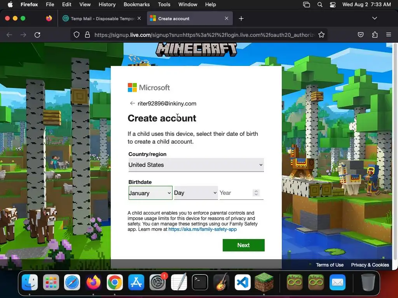Image resolution: width=398 pixels, height=298 pixels.
Task: Open the Minecraft grass block dock icon
Action: (264, 282)
